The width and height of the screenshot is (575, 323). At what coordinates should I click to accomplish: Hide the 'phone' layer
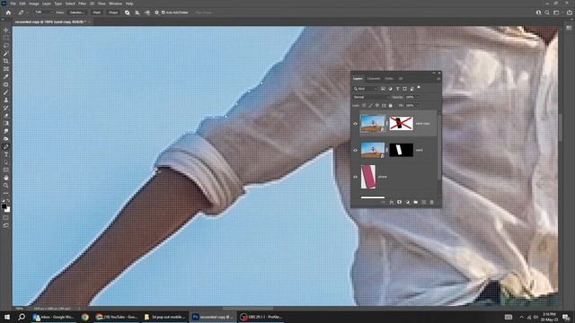click(355, 177)
